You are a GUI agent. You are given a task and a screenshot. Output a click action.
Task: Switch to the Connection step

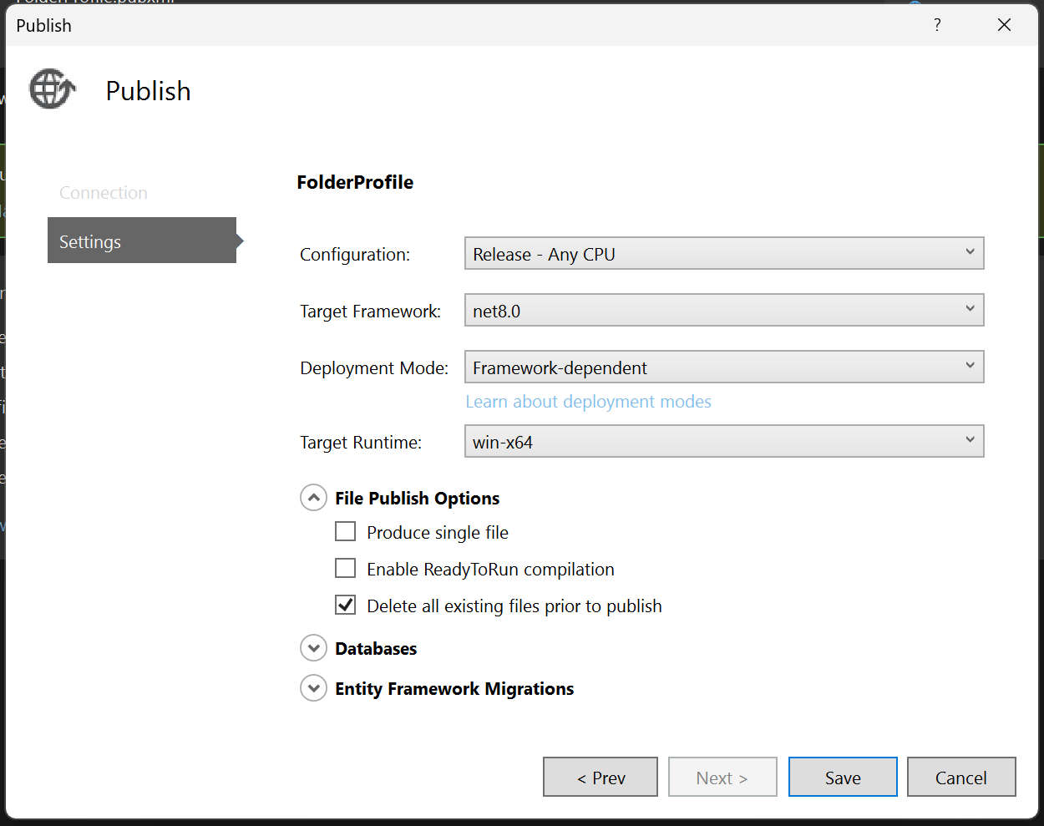[104, 193]
